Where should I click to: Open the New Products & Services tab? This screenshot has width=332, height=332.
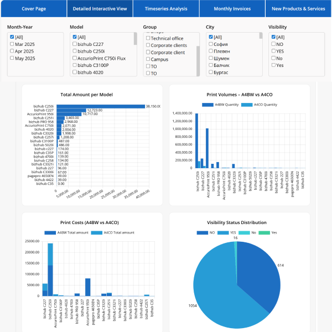coord(298,9)
